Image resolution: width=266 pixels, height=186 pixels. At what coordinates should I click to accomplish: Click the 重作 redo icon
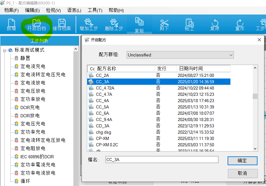coord(240,25)
